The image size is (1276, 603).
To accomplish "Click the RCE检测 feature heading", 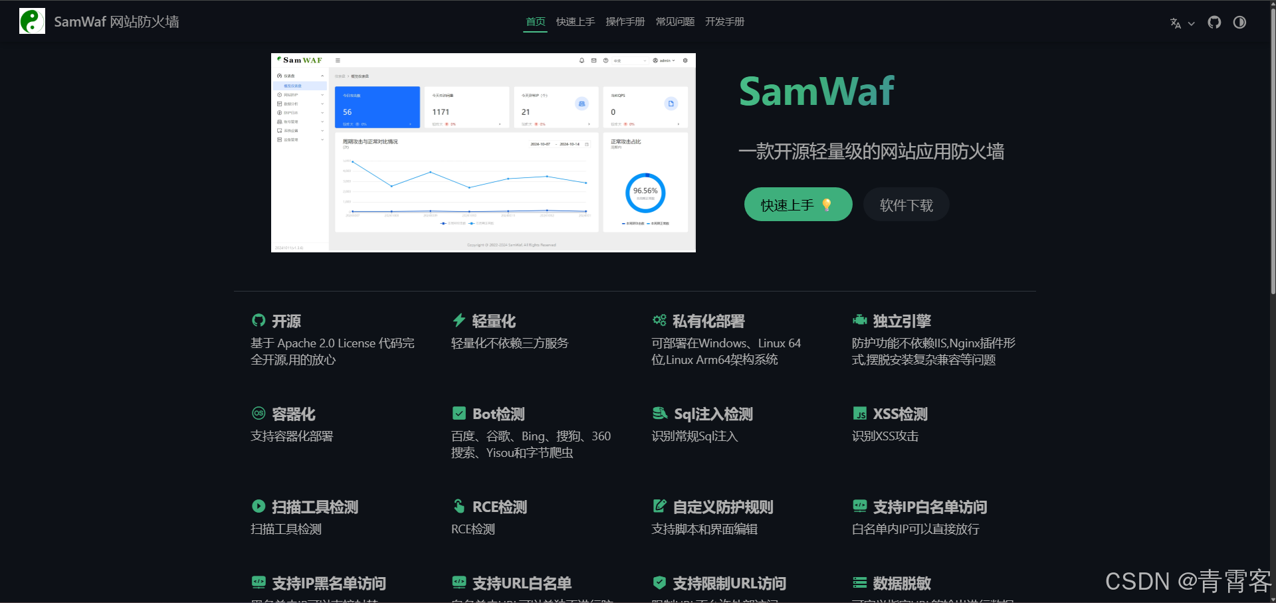I will [500, 507].
